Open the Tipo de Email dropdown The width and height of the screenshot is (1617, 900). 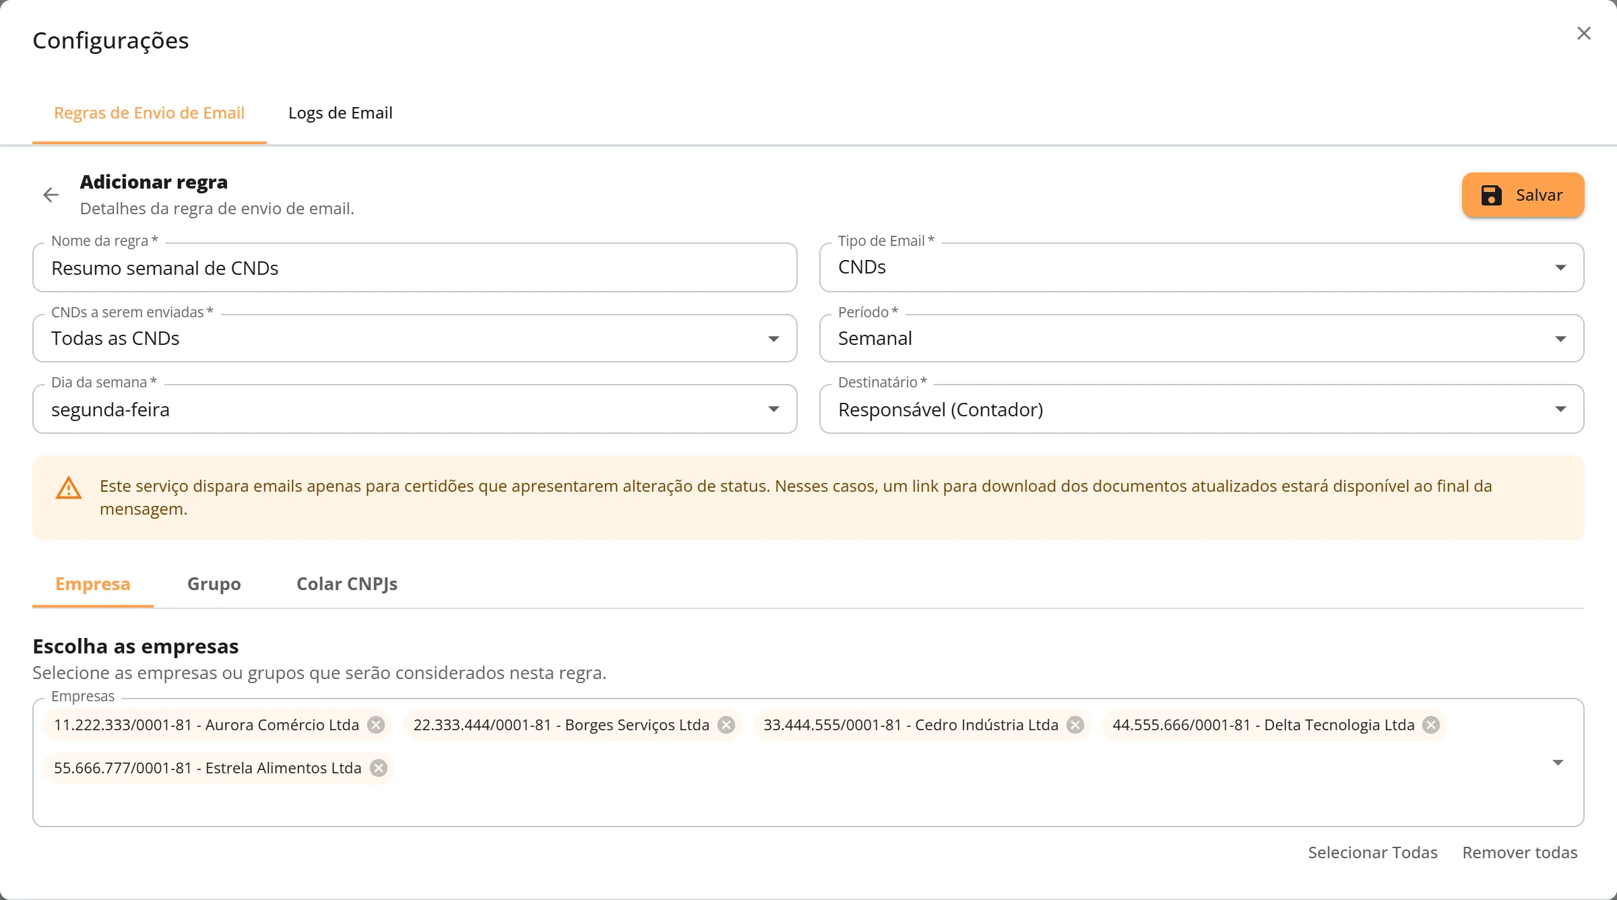pyautogui.click(x=1201, y=267)
